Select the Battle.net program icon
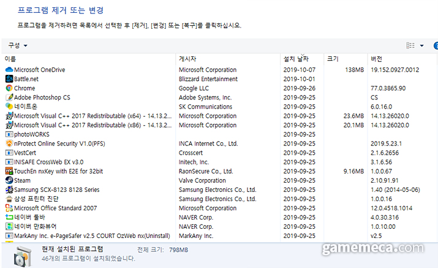The height and width of the screenshot is (268, 438). [x=9, y=79]
